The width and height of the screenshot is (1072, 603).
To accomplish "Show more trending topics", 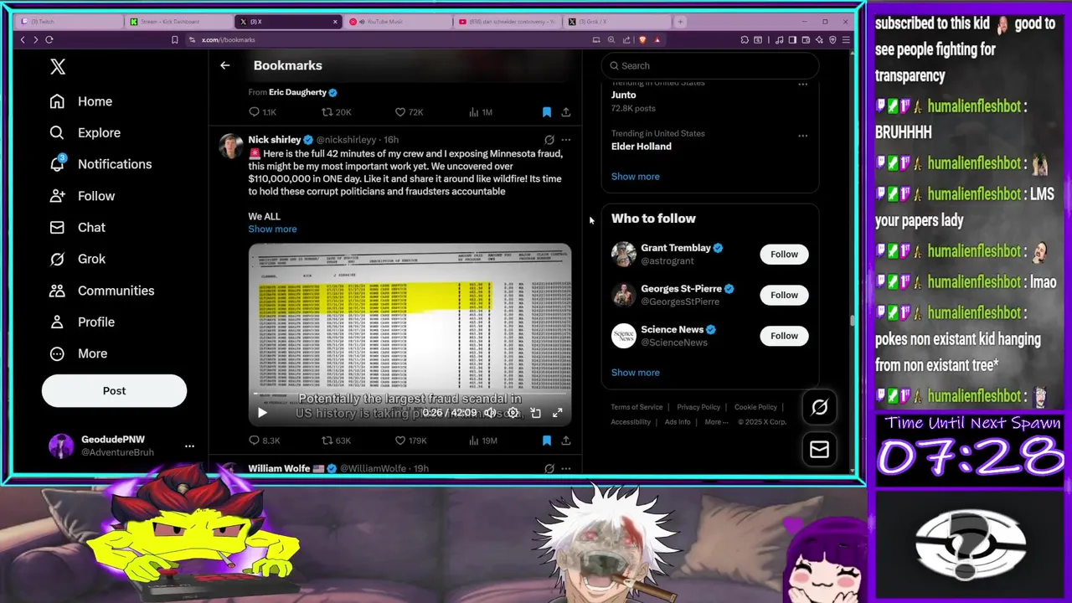I will pyautogui.click(x=635, y=177).
